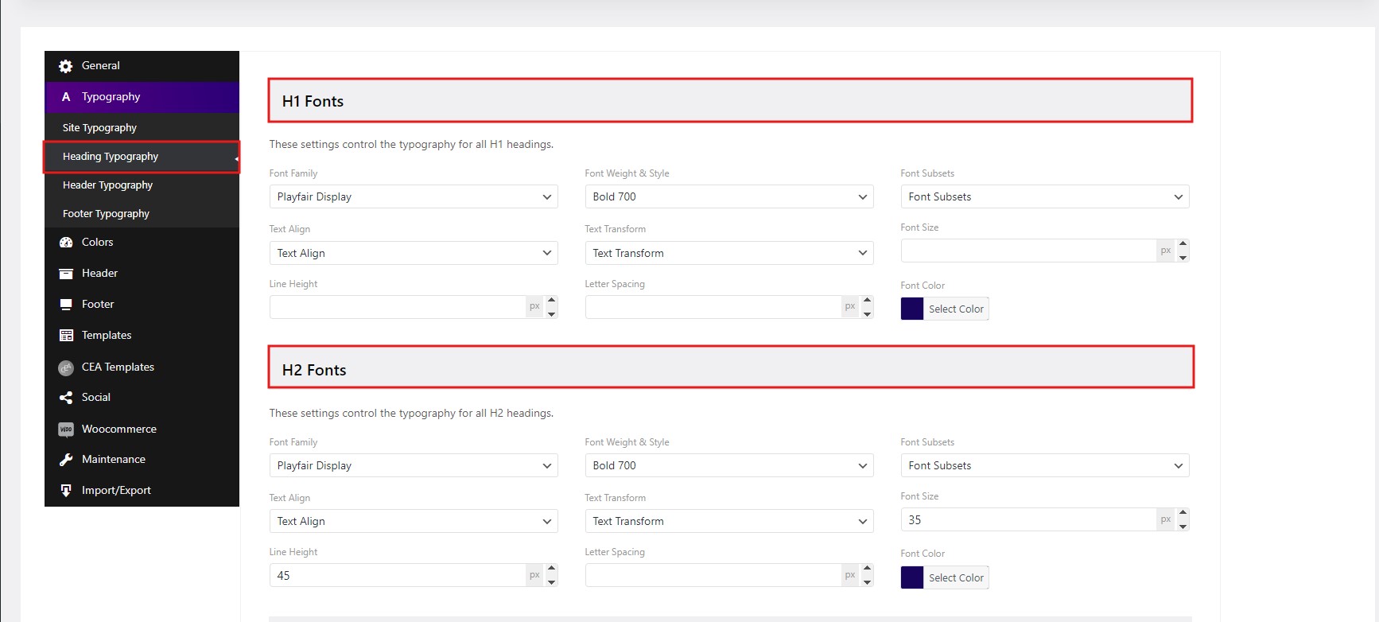
Task: Decrease H2 Line Height with down arrow
Action: [551, 581]
